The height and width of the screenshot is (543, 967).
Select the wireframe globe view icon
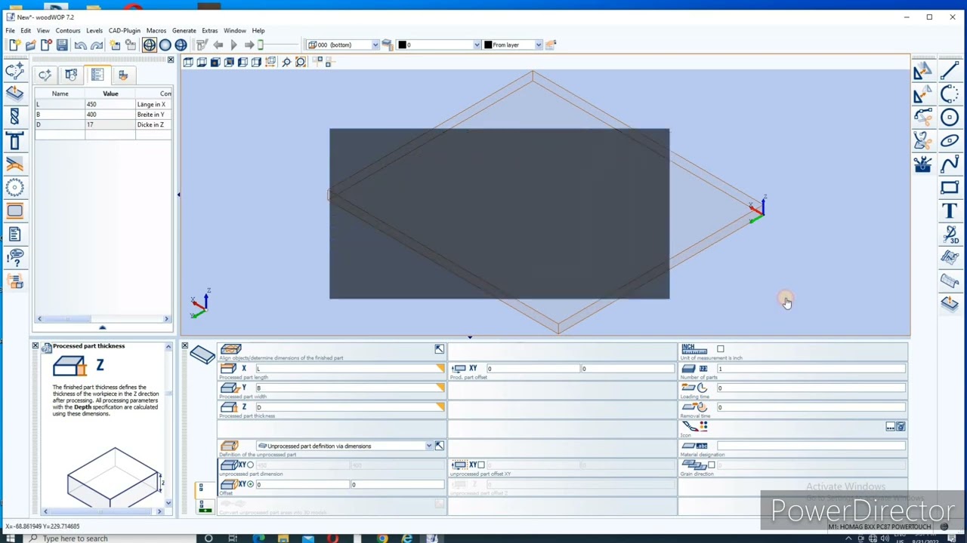click(x=150, y=45)
